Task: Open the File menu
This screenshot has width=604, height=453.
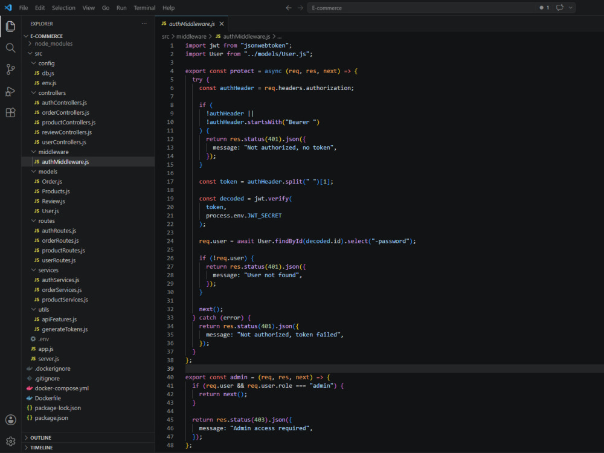Action: point(24,8)
